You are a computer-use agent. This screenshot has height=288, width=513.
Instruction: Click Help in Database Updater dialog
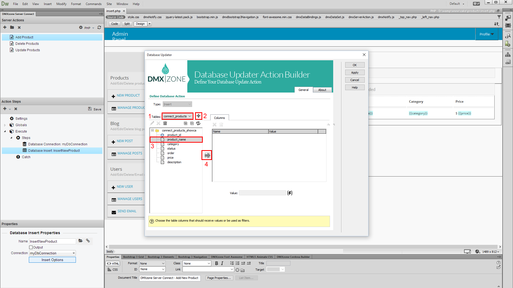pyautogui.click(x=355, y=87)
